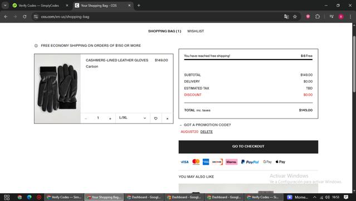Click the address bar URL
This screenshot has height=201, width=356.
pos(65,17)
